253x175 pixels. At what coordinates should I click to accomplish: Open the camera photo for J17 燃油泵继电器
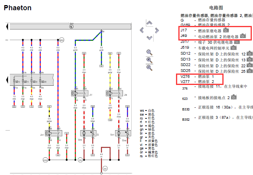[226, 30]
